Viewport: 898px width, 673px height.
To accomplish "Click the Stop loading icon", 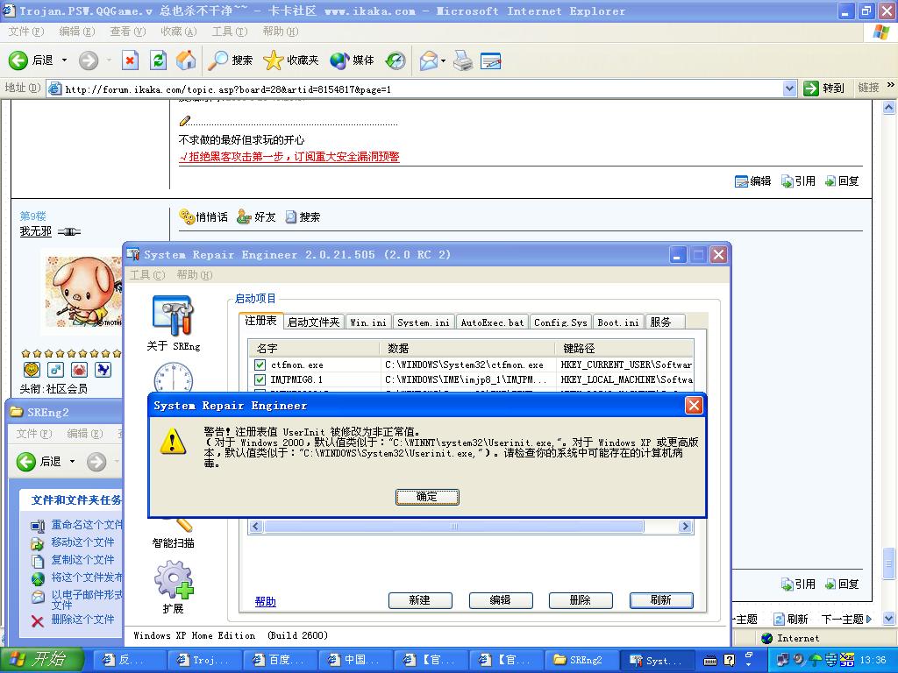I will pos(131,60).
